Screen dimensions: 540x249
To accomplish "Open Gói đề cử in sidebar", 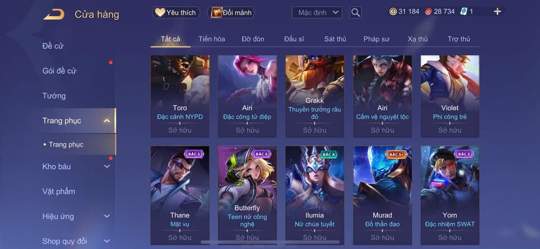I will coord(59,71).
